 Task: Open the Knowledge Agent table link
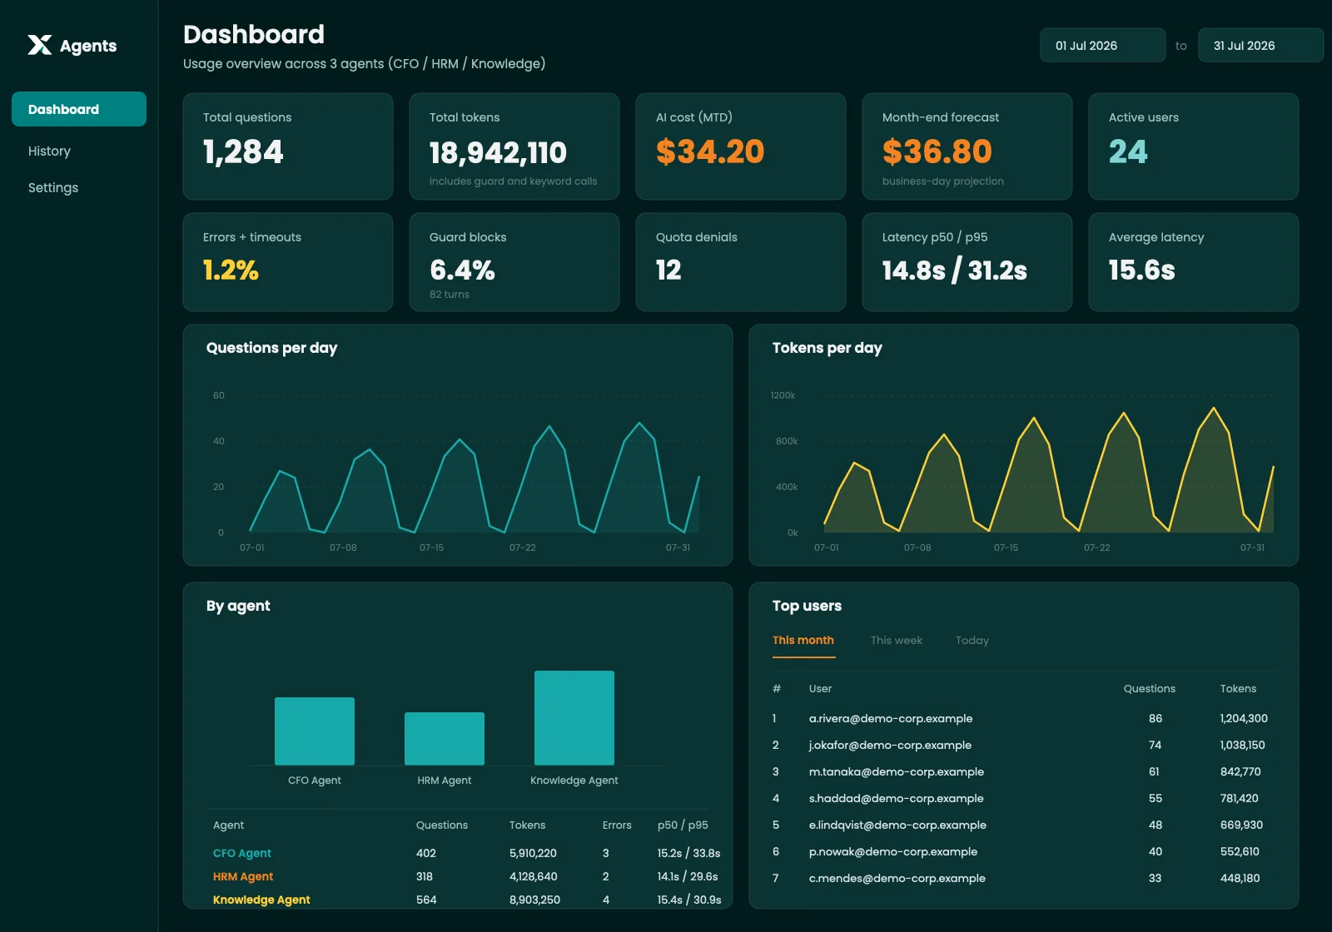click(261, 900)
